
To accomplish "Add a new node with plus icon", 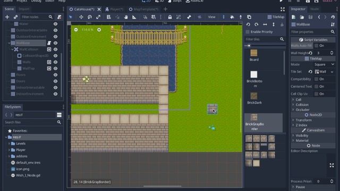I will coord(7,17).
